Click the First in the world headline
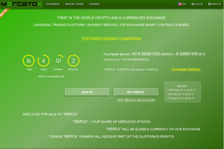This screenshot has width=224, height=149. coord(111,18)
